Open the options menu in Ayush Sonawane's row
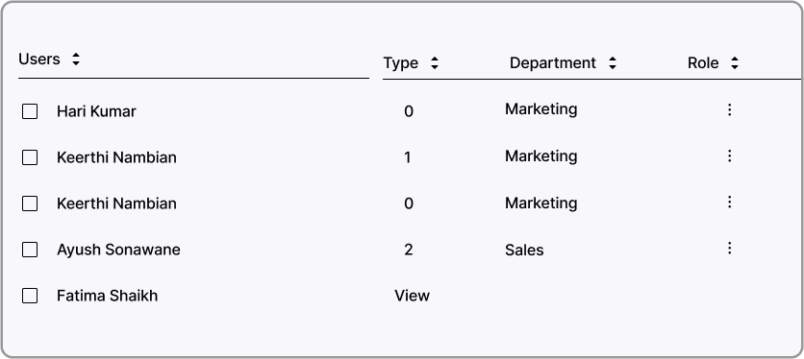This screenshot has height=359, width=804. [x=729, y=249]
